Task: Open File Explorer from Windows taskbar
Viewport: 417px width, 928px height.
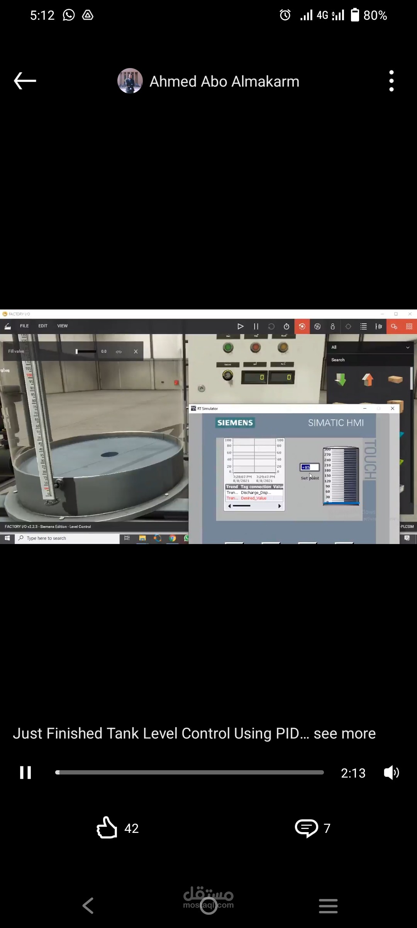Action: (x=142, y=538)
